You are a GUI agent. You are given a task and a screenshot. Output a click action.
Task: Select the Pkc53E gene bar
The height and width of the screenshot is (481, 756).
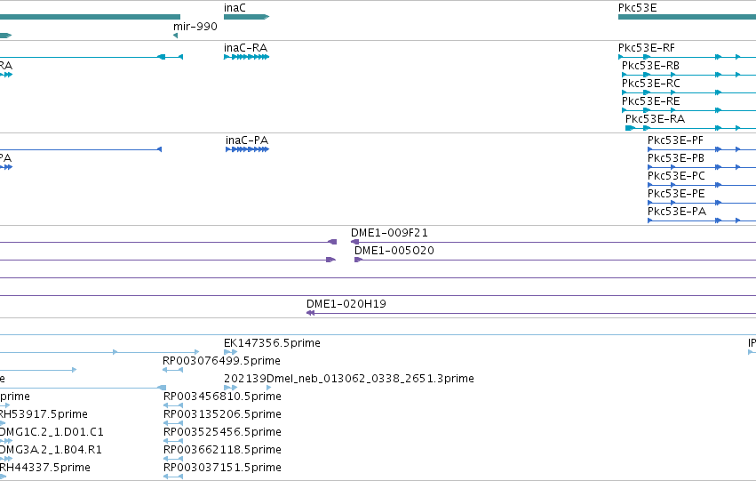coord(687,17)
